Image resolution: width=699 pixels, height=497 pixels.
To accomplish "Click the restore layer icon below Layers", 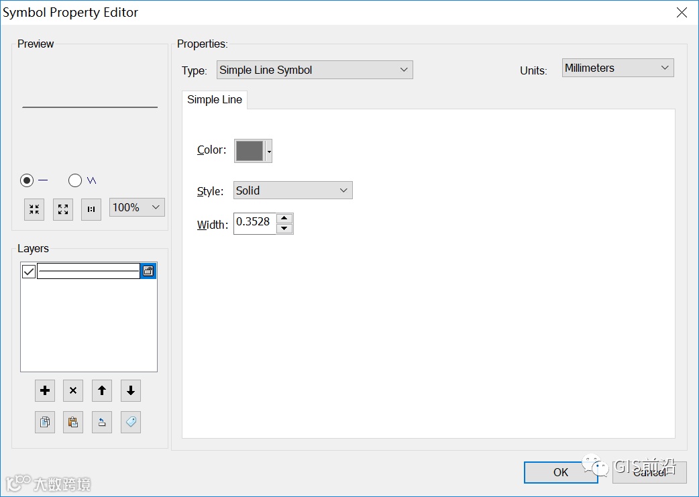I will coord(102,422).
